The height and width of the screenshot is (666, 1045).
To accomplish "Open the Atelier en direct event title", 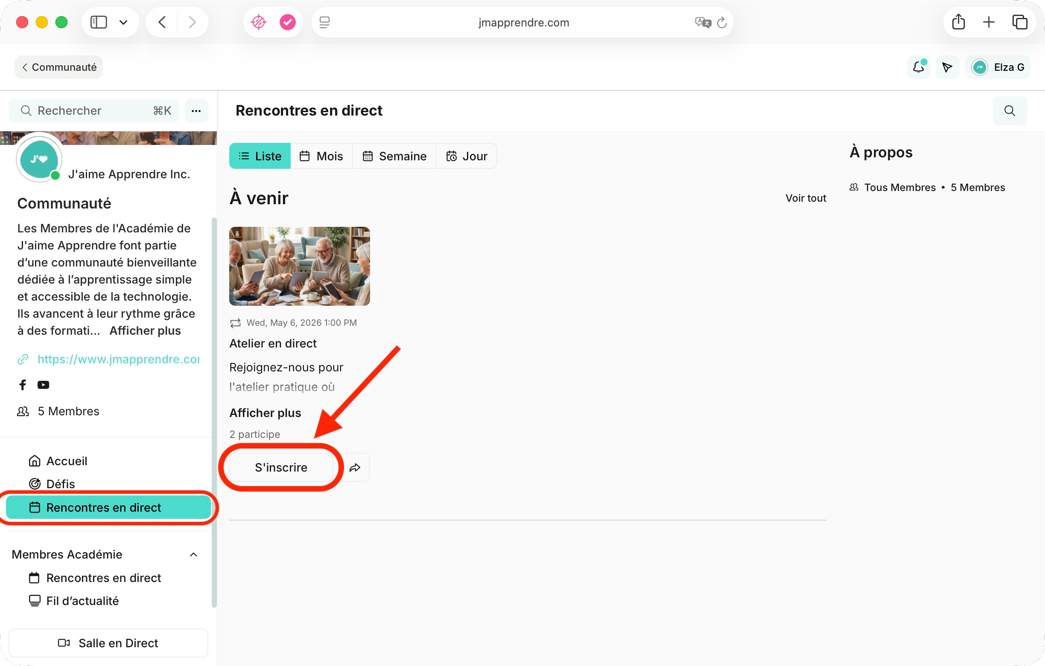I will point(273,343).
